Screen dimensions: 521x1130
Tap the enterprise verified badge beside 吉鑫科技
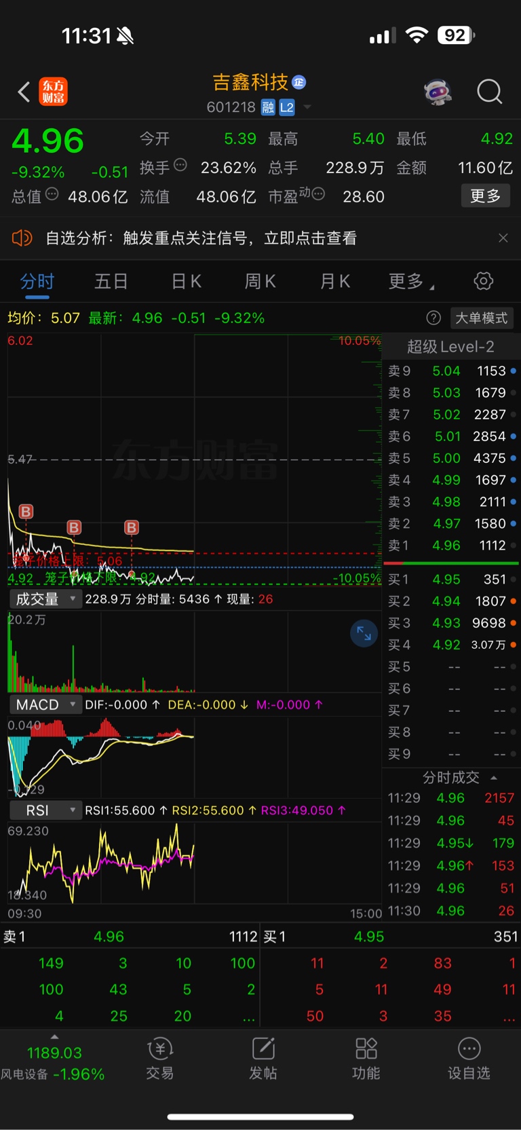coord(298,83)
